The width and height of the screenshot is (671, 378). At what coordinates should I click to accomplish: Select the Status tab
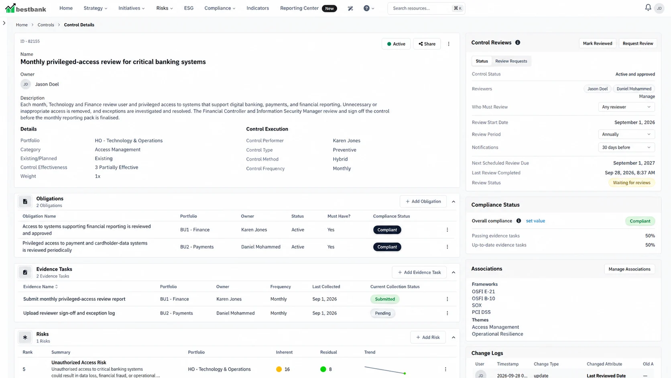pyautogui.click(x=482, y=61)
